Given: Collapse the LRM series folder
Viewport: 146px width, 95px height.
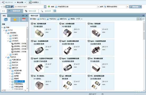Looking at the screenshot, I should click(8, 41).
